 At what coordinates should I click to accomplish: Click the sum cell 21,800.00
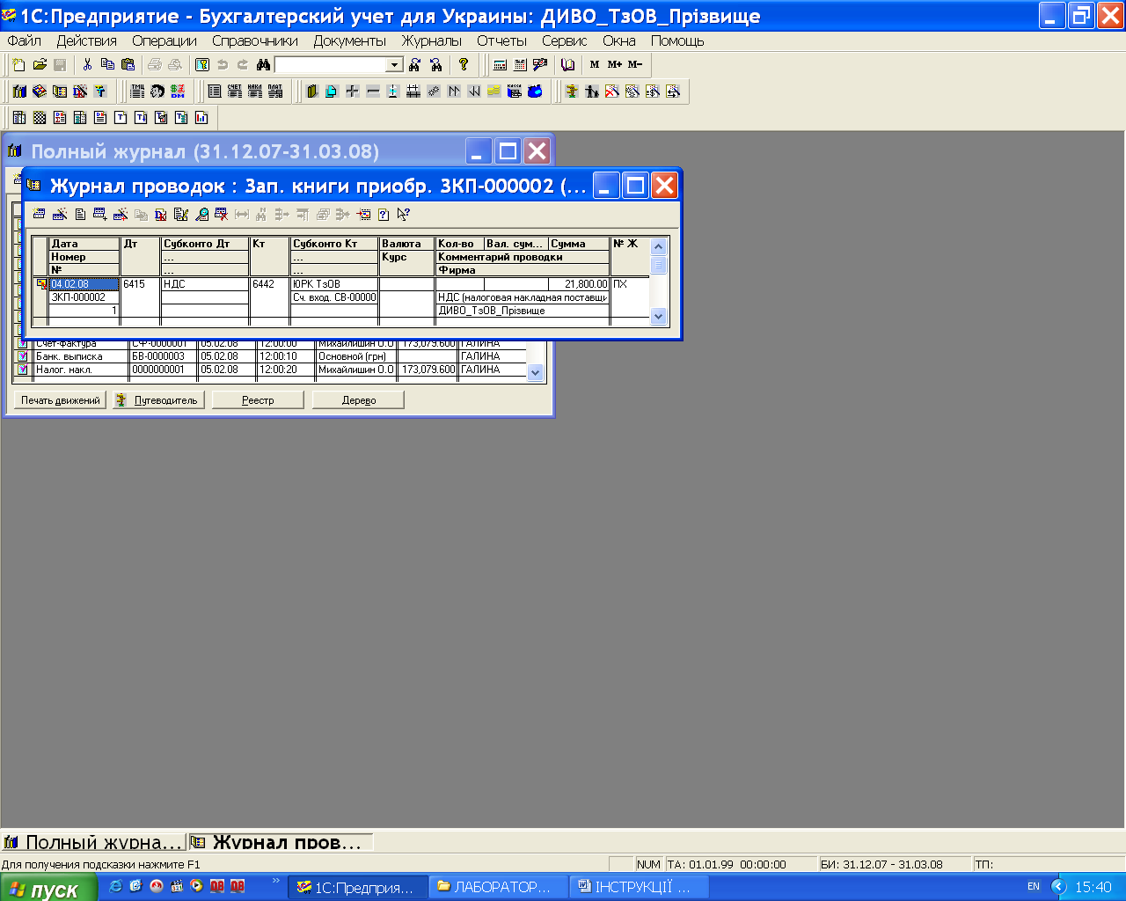579,284
